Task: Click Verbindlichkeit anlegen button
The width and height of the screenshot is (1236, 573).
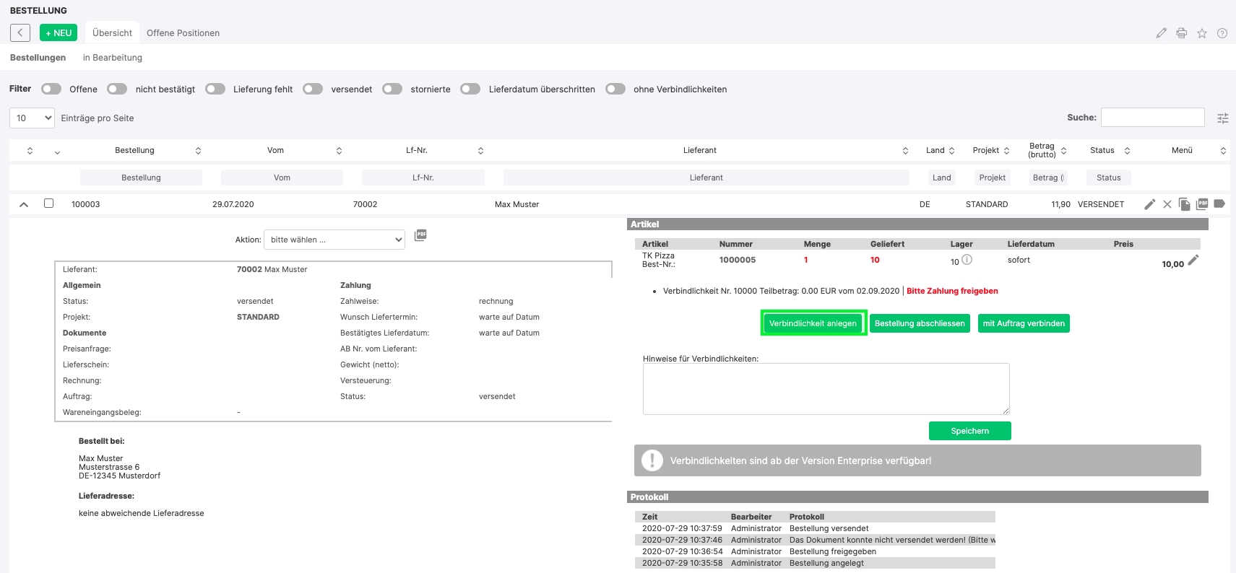Action: pyautogui.click(x=813, y=323)
